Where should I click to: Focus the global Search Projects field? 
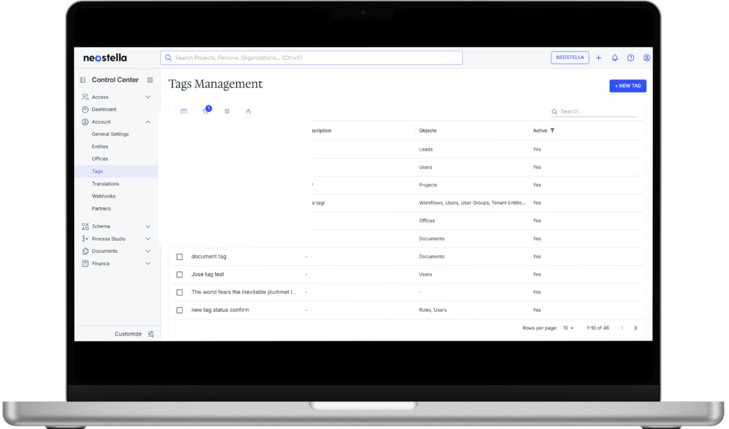(311, 58)
